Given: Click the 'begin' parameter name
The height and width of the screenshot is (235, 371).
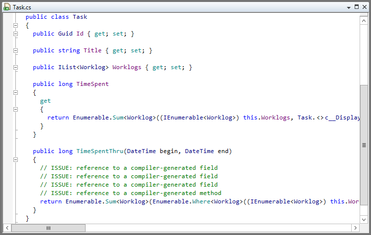Looking at the screenshot, I should (169, 151).
